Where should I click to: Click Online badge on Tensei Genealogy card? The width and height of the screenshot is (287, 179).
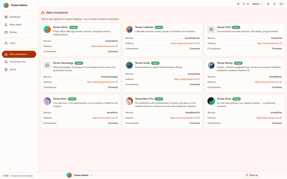click(79, 63)
